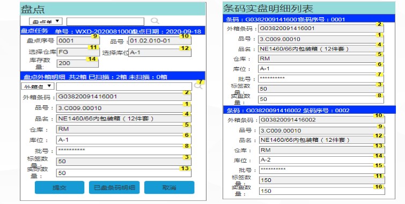Click 实盘数量 field showing 50

pos(321,99)
